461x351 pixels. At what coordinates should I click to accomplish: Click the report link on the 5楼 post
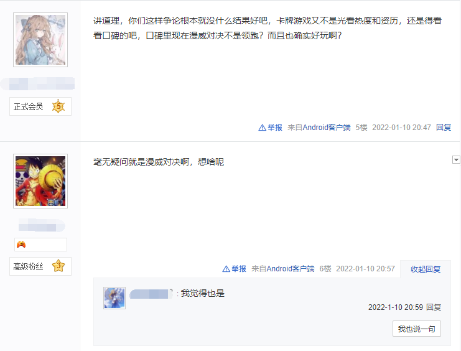point(270,128)
